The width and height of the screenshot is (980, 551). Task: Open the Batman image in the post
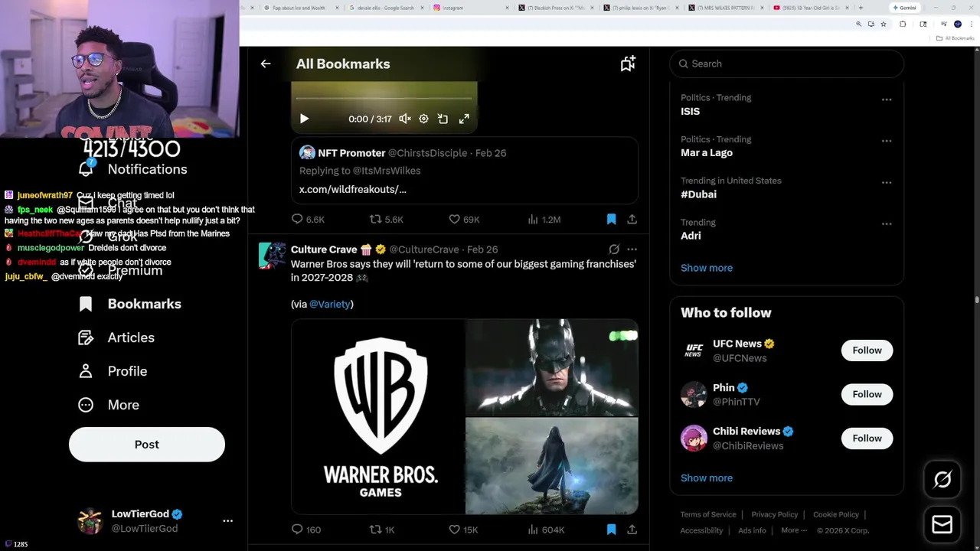tap(552, 368)
